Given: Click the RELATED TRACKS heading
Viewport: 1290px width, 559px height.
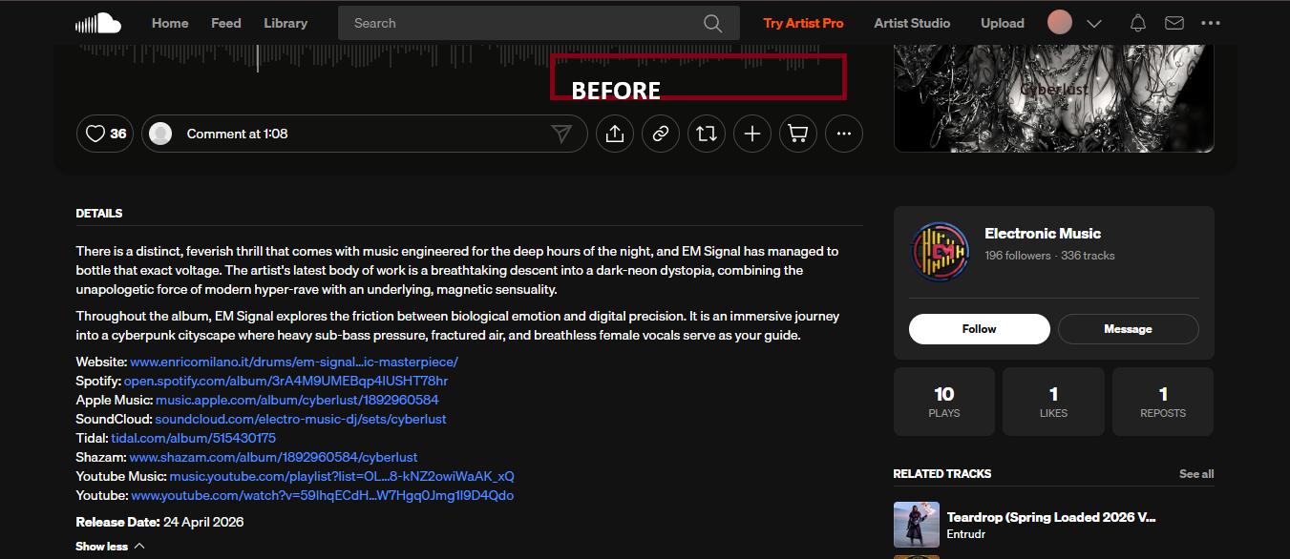Looking at the screenshot, I should coord(942,474).
